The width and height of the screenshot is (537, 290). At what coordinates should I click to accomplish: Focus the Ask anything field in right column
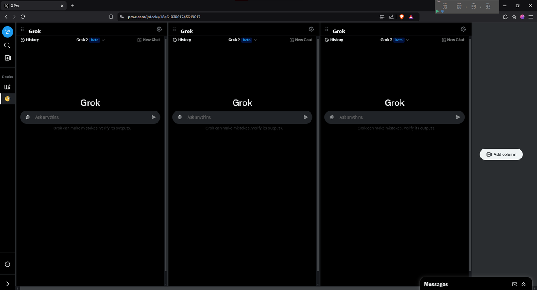pyautogui.click(x=394, y=117)
